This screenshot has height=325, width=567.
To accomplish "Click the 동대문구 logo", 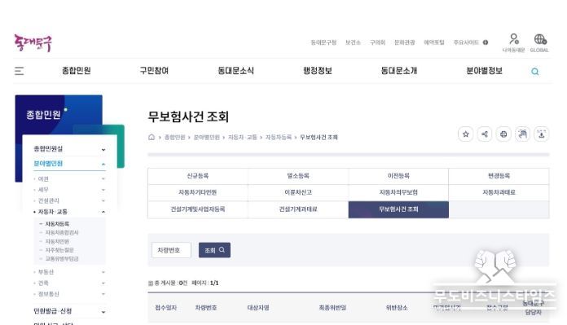I will pyautogui.click(x=33, y=43).
